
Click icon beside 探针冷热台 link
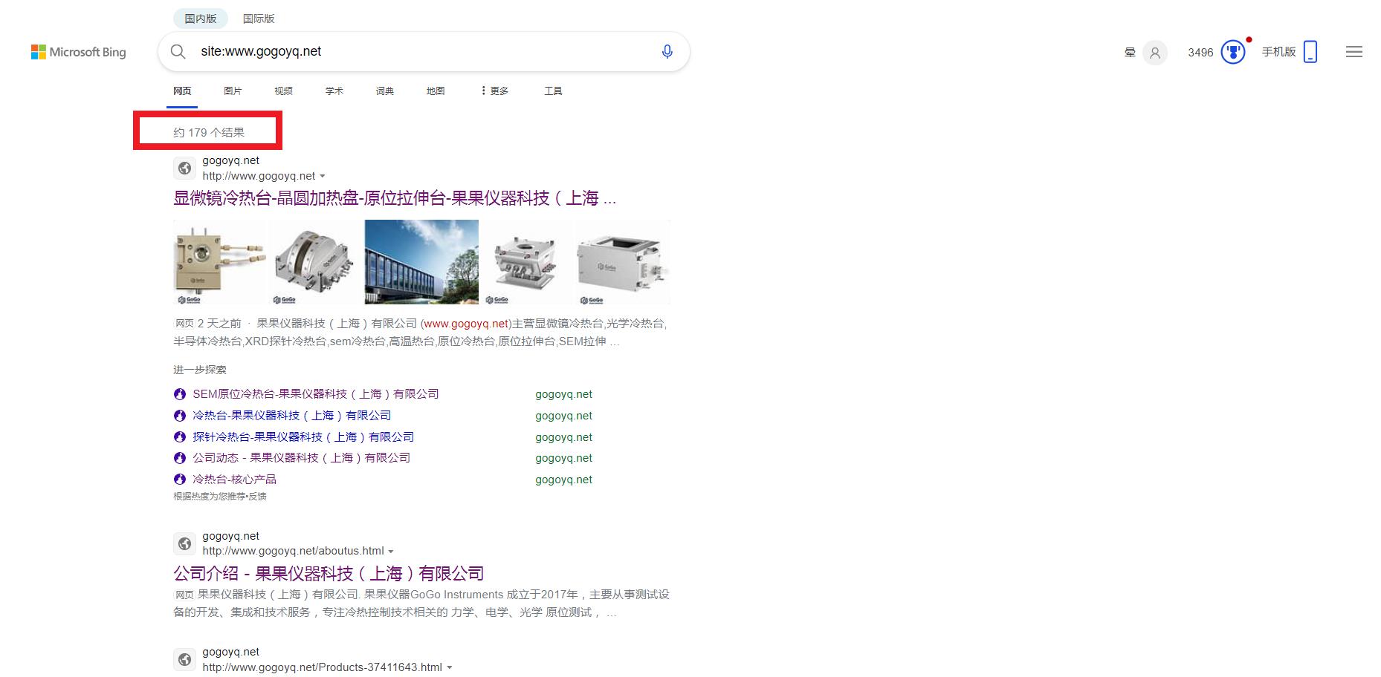[179, 437]
